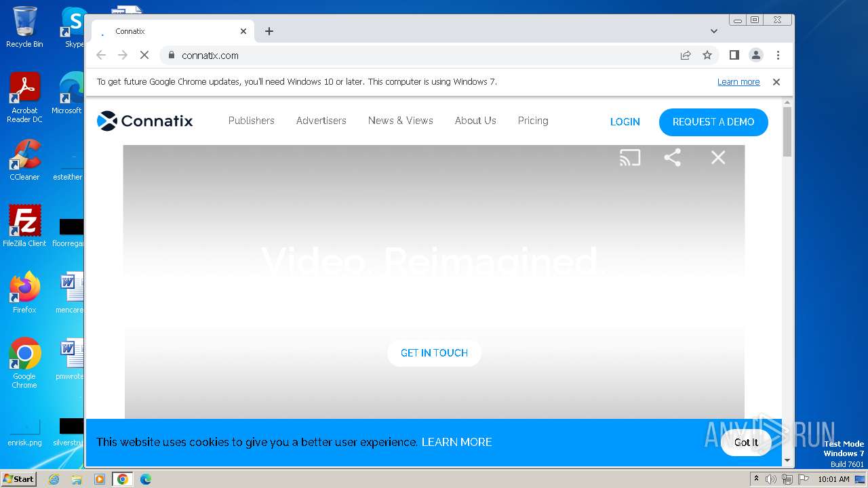The image size is (868, 488).
Task: Click the share icon on the video
Action: (672, 158)
